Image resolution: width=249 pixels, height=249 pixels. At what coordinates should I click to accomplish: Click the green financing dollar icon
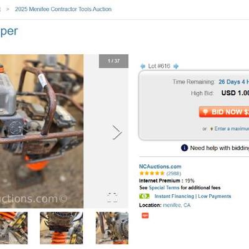144,196
